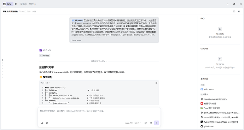Click the scripts/ line in code block
The width and height of the screenshot is (244, 130).
(x=53, y=93)
